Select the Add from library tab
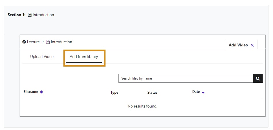The image size is (273, 130). tap(84, 57)
